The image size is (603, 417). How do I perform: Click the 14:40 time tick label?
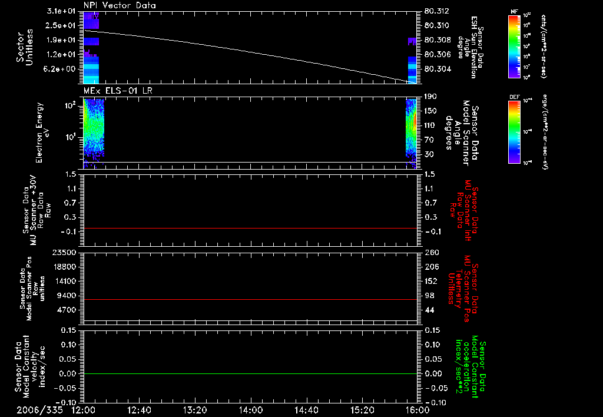coord(306,410)
